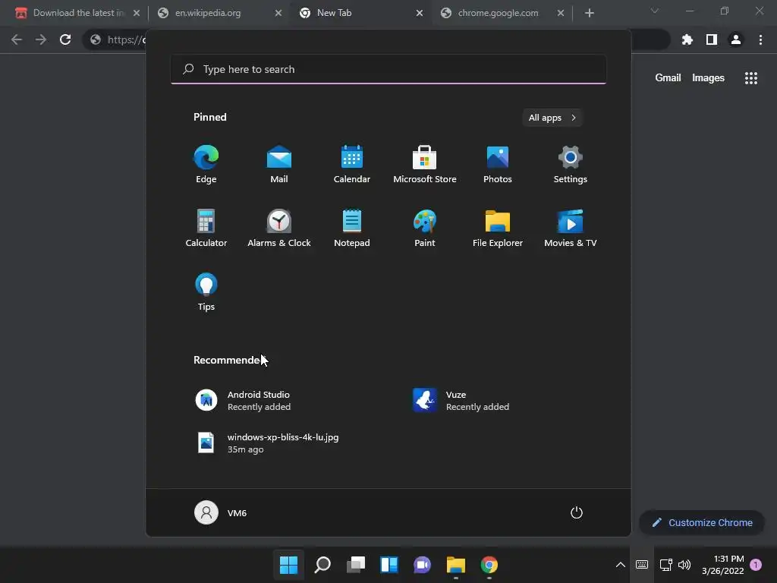Open Alarms & Clock
Image resolution: width=777 pixels, height=583 pixels.
(x=279, y=228)
